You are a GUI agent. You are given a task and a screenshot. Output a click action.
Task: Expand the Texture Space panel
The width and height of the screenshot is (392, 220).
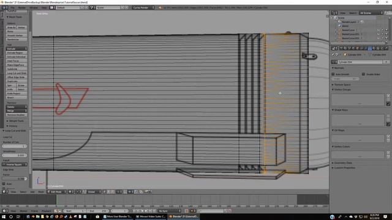click(342, 84)
